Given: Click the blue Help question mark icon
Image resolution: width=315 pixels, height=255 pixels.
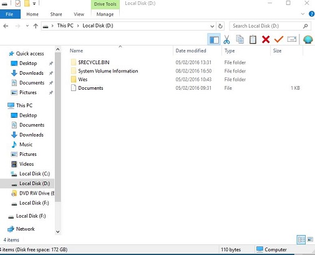Looking at the screenshot, I should (x=312, y=14).
